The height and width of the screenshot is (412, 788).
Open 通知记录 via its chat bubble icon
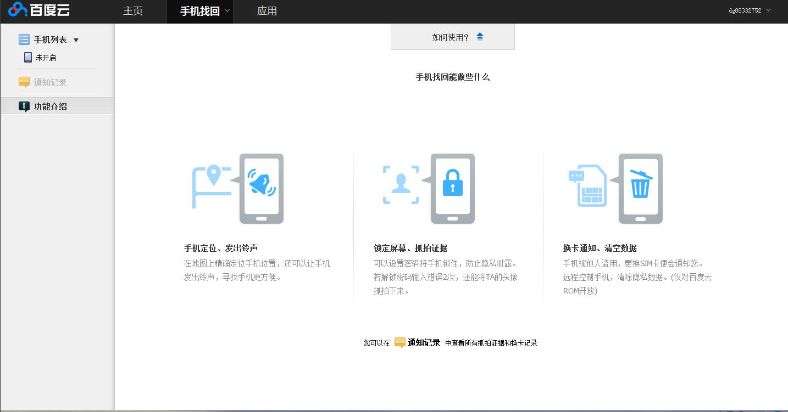(24, 81)
